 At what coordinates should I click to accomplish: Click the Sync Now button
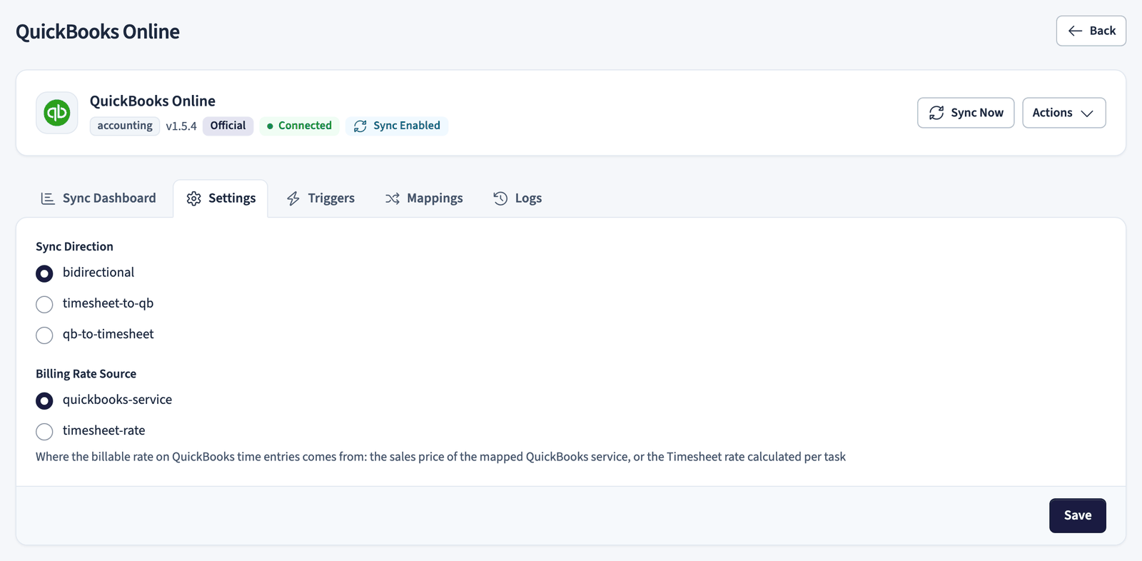point(966,113)
